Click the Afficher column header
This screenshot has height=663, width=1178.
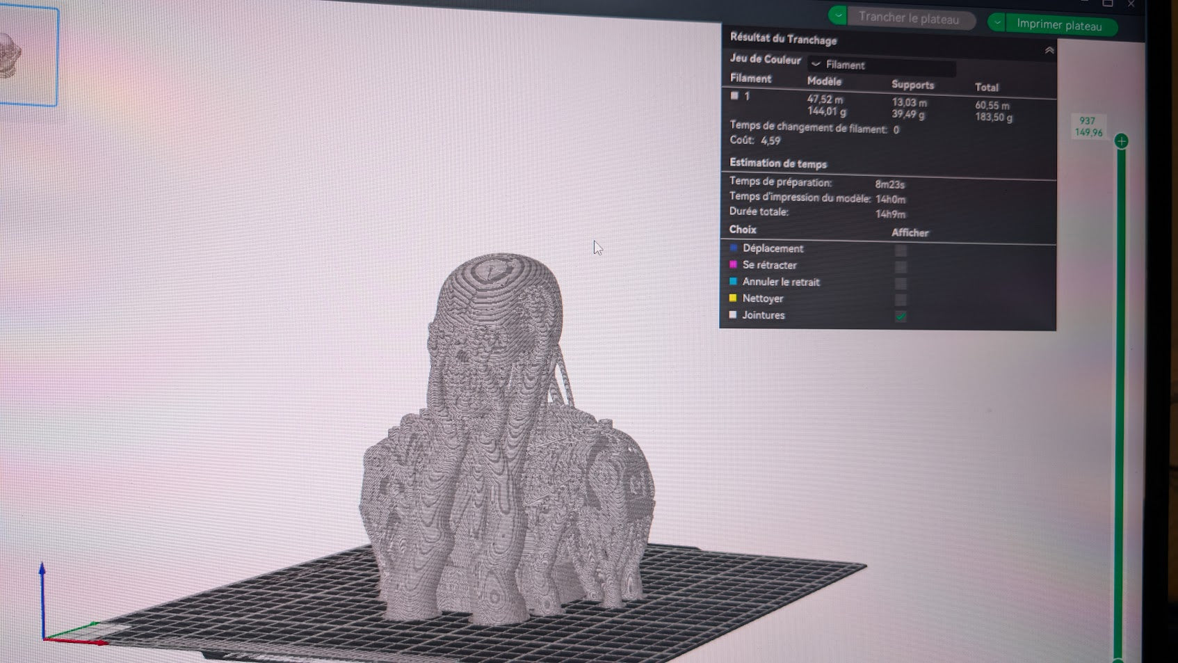[910, 232]
